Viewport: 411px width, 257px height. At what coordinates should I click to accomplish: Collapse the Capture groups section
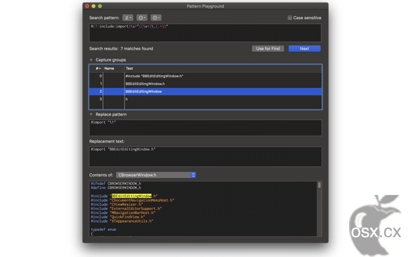[x=91, y=60]
